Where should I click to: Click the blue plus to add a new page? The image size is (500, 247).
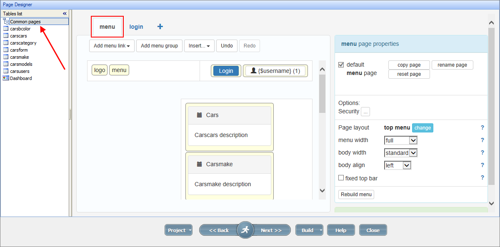[x=160, y=26]
